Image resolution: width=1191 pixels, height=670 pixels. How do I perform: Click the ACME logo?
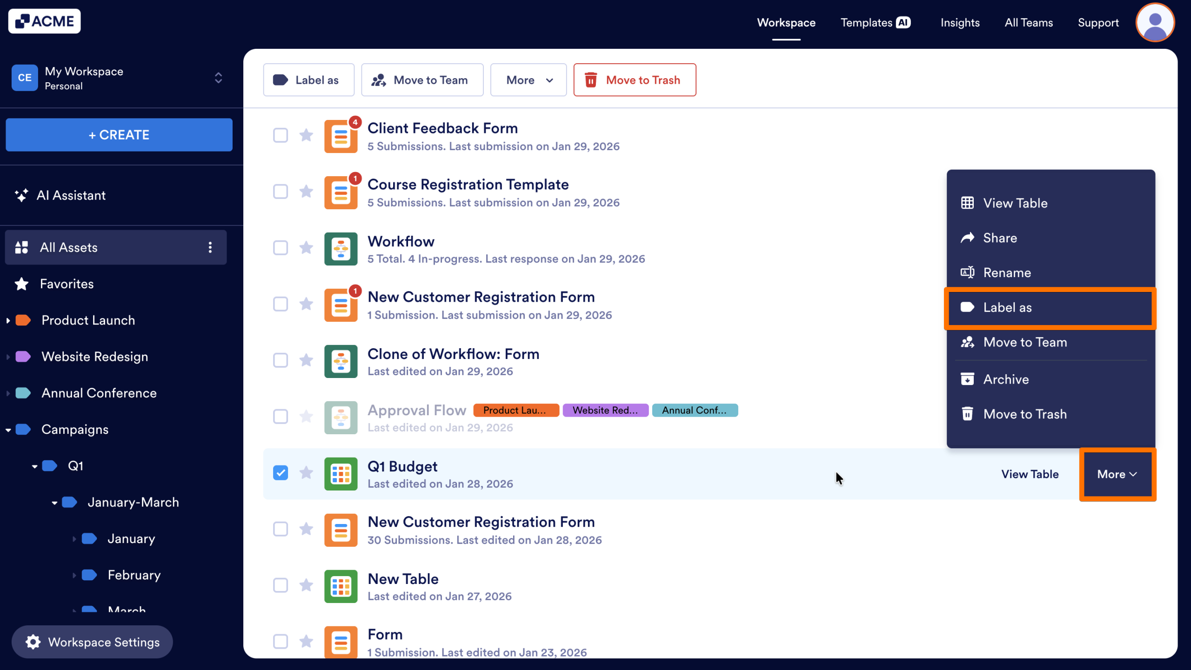click(44, 21)
